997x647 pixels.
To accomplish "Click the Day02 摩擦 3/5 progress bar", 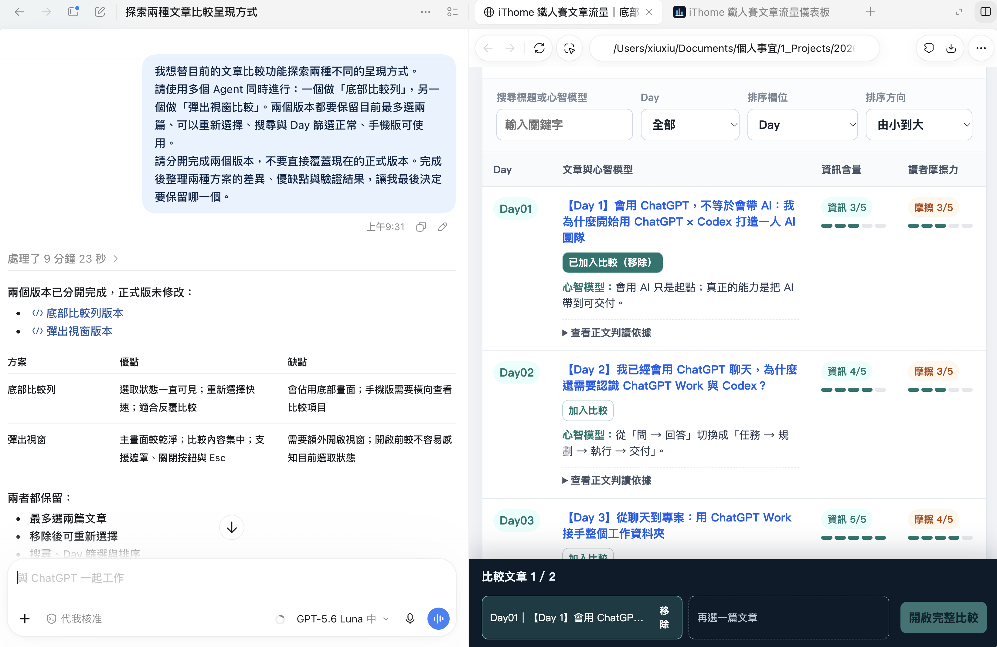I will 940,390.
